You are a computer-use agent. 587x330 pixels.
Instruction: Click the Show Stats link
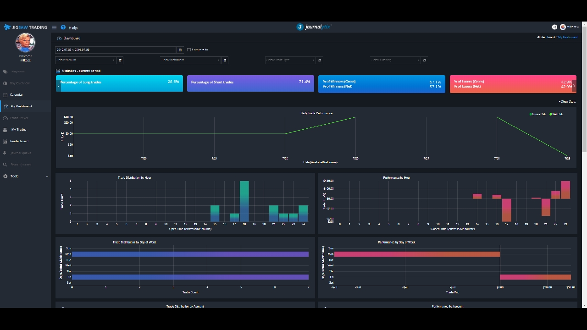coord(567,101)
